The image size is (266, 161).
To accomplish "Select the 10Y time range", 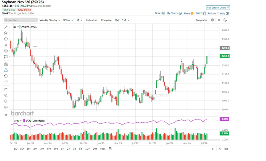I will [x=87, y=148].
